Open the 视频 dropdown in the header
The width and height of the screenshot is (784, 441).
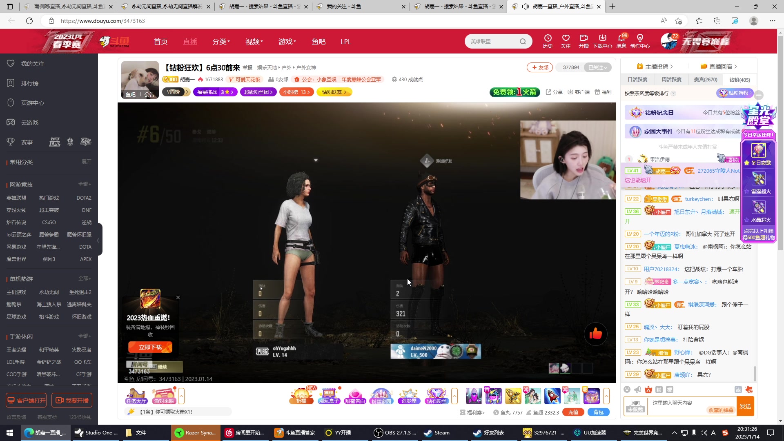coord(254,42)
